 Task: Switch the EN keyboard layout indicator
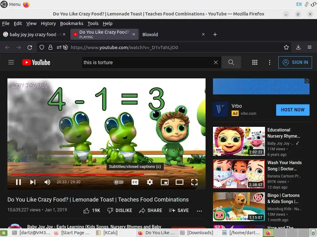pyautogui.click(x=299, y=4)
